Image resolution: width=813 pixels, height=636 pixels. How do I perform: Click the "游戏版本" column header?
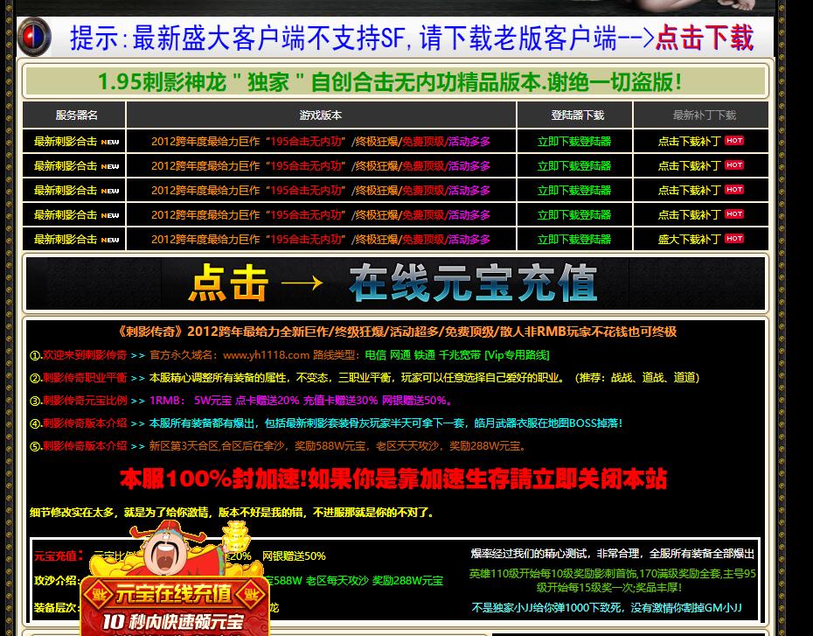point(321,115)
